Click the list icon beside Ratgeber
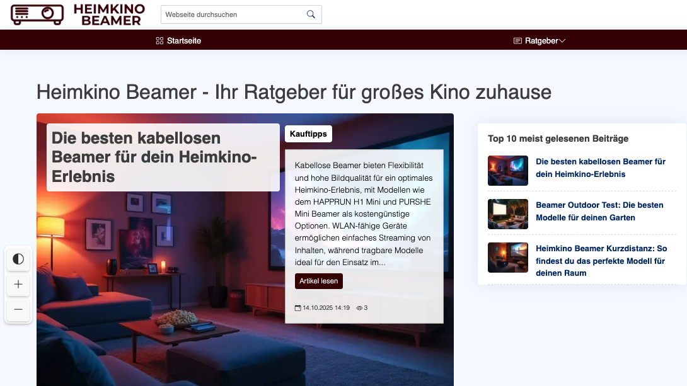This screenshot has height=386, width=687. click(517, 40)
